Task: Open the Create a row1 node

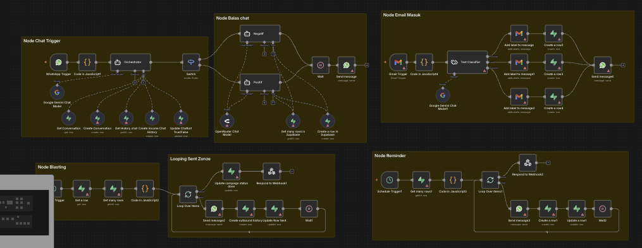Action: coord(548,209)
